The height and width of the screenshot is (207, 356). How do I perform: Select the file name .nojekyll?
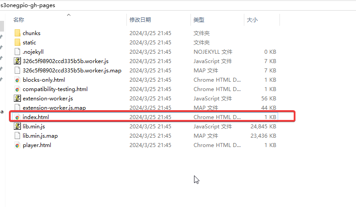pos(33,52)
